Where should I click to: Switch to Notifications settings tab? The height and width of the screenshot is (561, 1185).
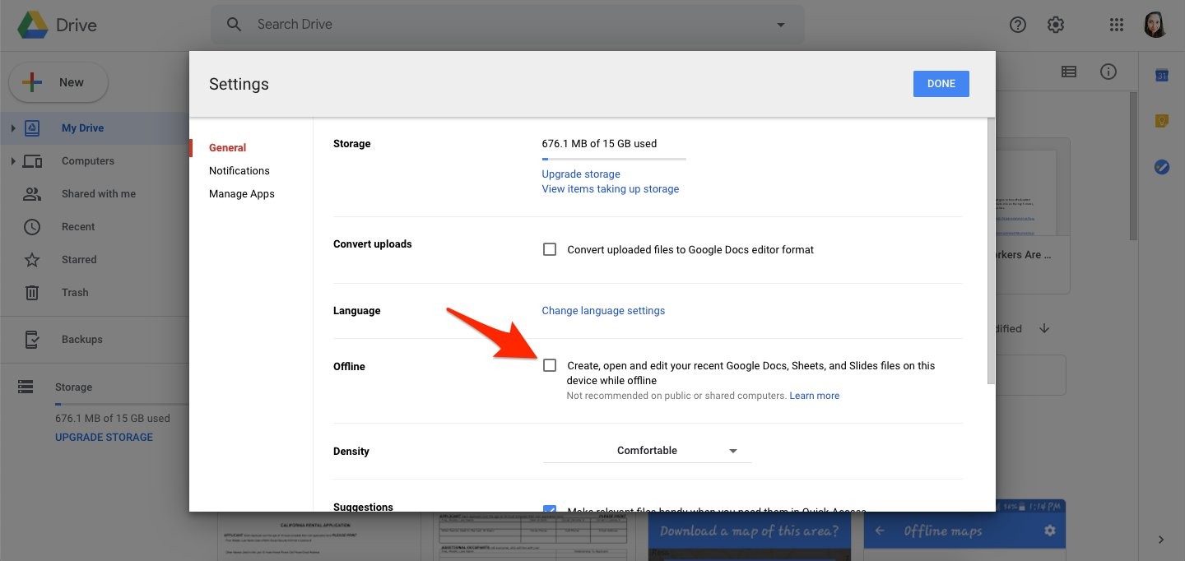click(x=239, y=171)
